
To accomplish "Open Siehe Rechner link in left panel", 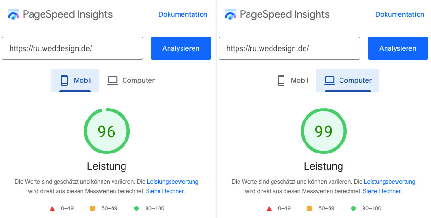I will (x=165, y=191).
